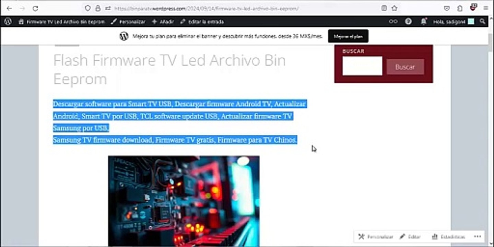Viewport: 494px width, 247px height.
Task: Click the browser forward arrow
Action: 22,8
